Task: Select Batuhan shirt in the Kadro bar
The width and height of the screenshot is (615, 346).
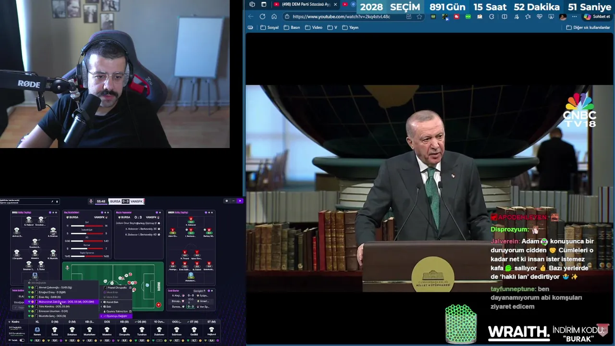Action: tap(72, 330)
